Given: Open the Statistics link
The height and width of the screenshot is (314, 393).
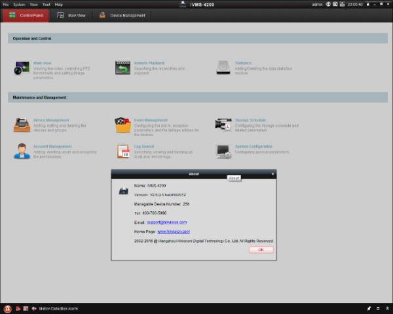Looking at the screenshot, I should 243,63.
